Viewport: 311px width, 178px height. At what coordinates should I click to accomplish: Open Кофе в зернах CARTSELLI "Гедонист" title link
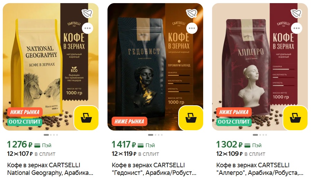point(154,169)
